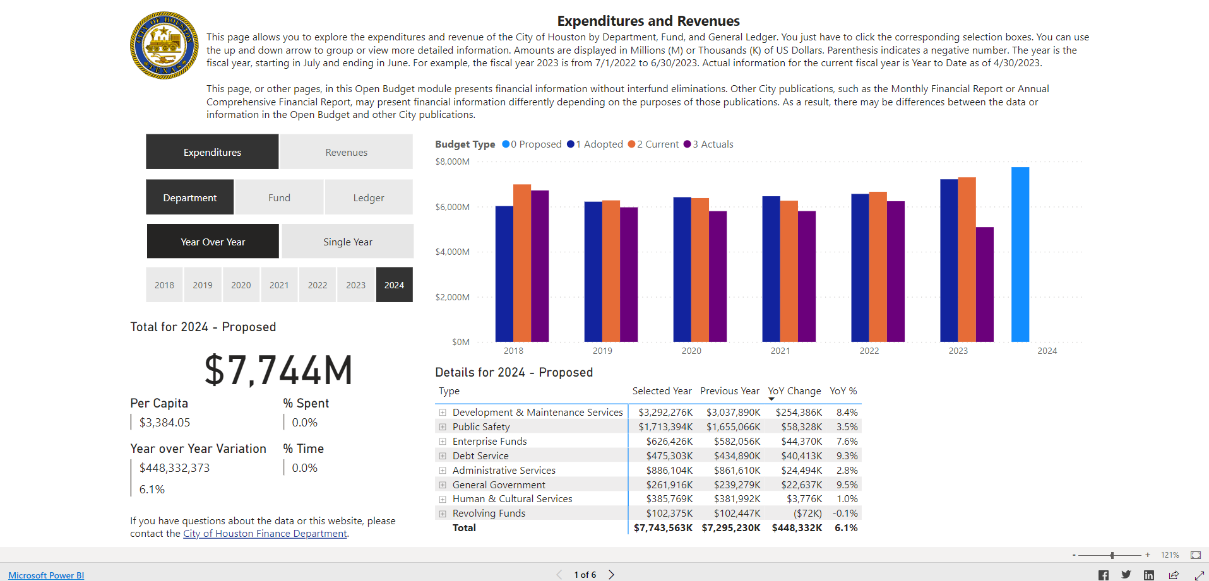The height and width of the screenshot is (581, 1209).
Task: Share the report on Twitter
Action: point(1126,575)
